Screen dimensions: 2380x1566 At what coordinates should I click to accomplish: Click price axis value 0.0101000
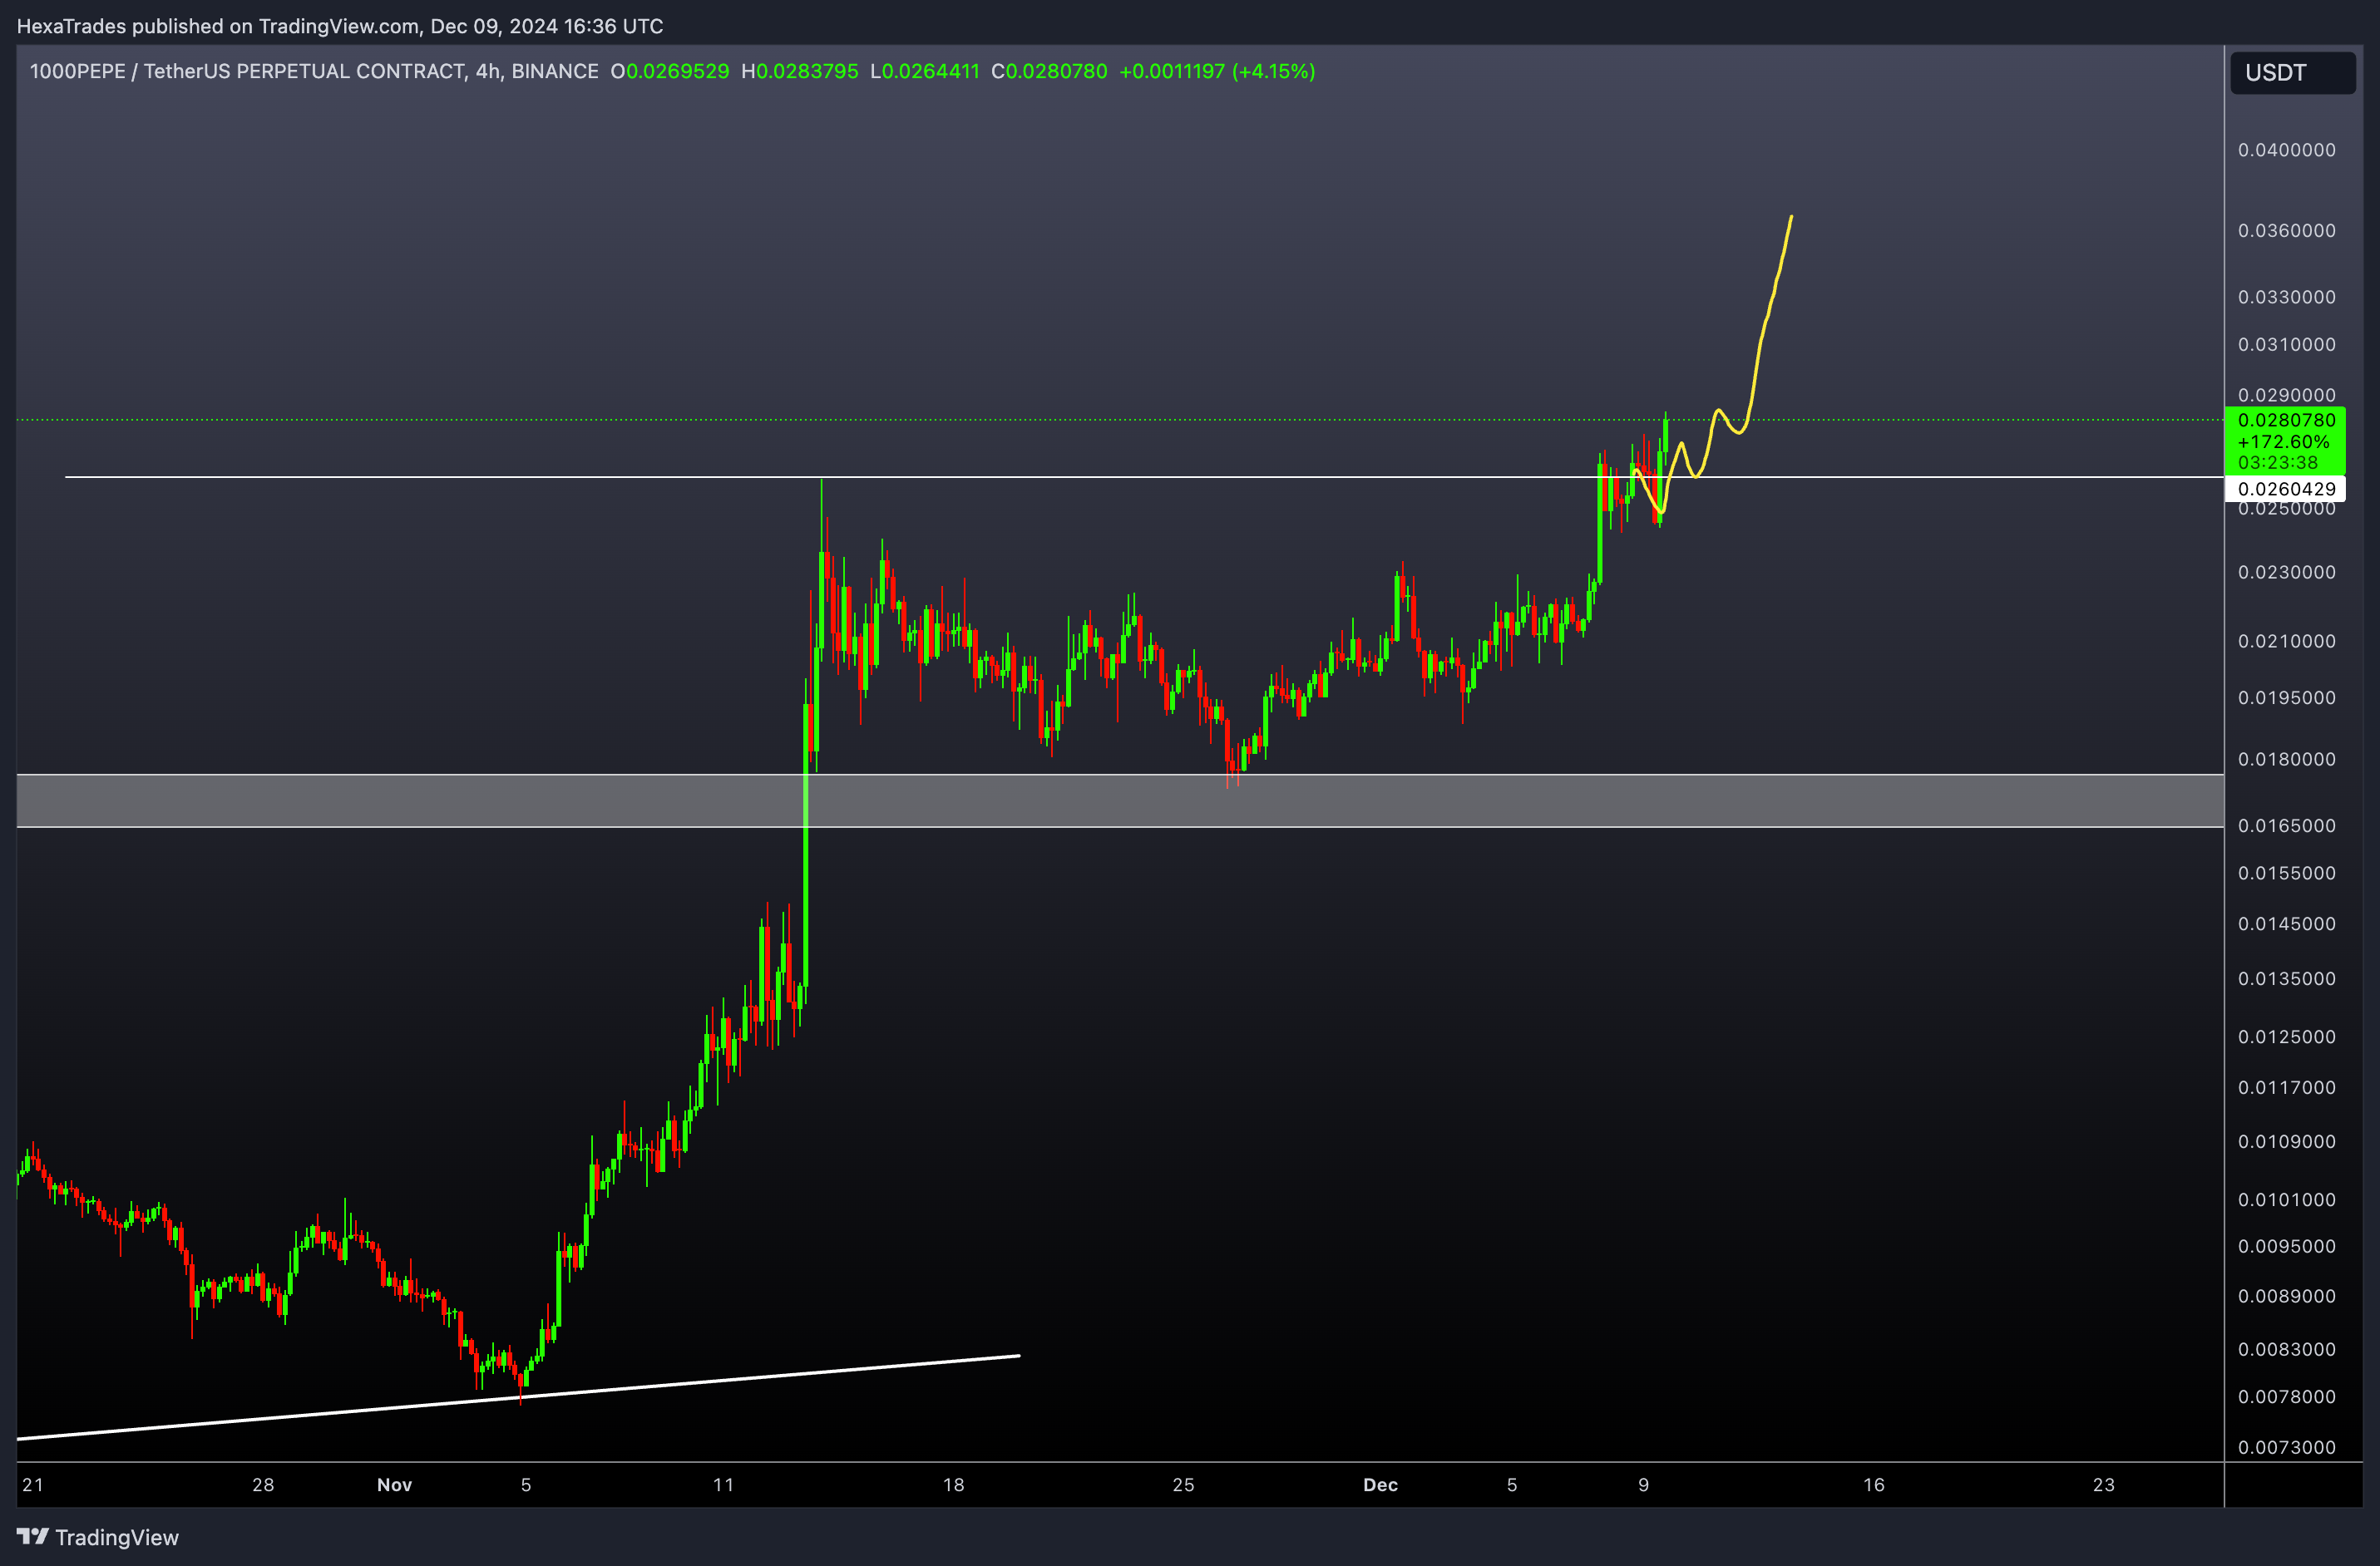coord(2287,1200)
